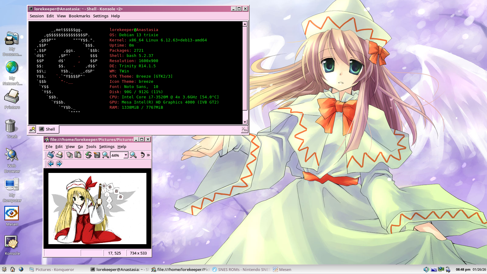The image size is (487, 274).
Task: Open the Printers desktop icon
Action: (12, 99)
